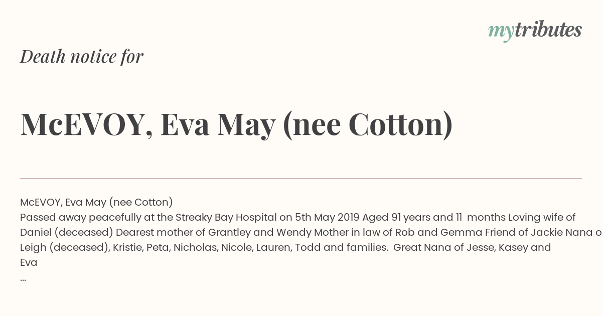Click the large McEVOY, Eva May title

pyautogui.click(x=236, y=125)
